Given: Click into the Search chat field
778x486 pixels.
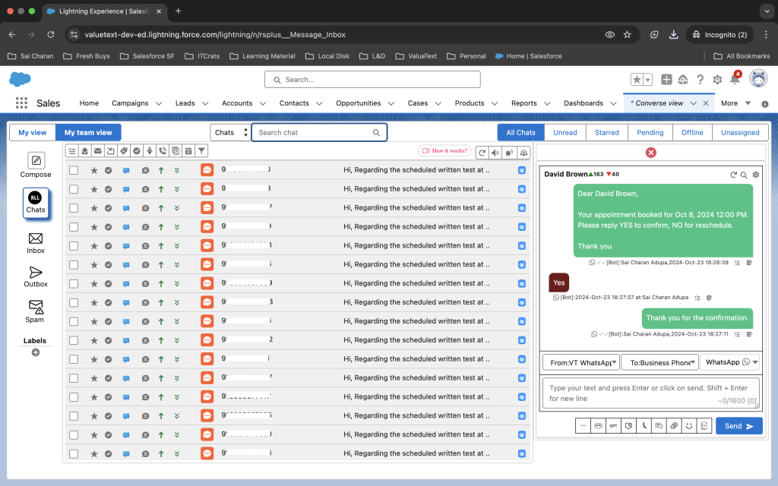Looking at the screenshot, I should click(x=313, y=132).
